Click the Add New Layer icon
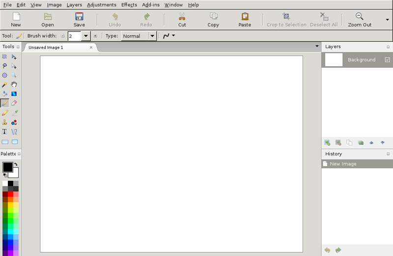This screenshot has height=256, width=393. (327, 143)
